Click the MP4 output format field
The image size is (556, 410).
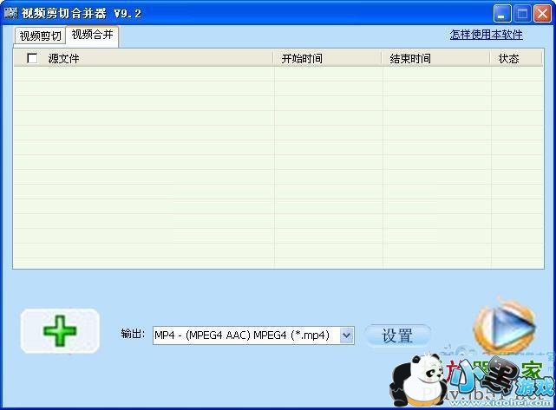[253, 335]
